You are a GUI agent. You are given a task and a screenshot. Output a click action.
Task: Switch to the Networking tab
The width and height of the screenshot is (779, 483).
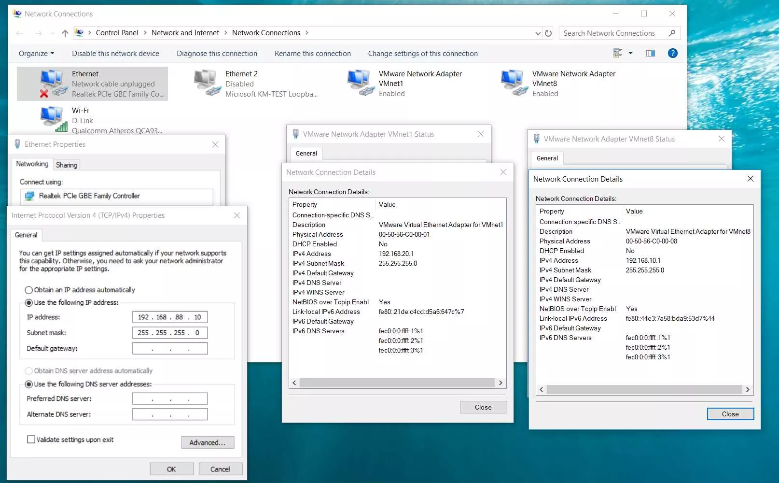(x=32, y=164)
